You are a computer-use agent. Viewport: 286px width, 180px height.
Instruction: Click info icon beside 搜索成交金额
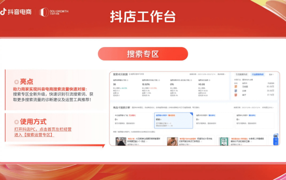click(x=209, y=80)
